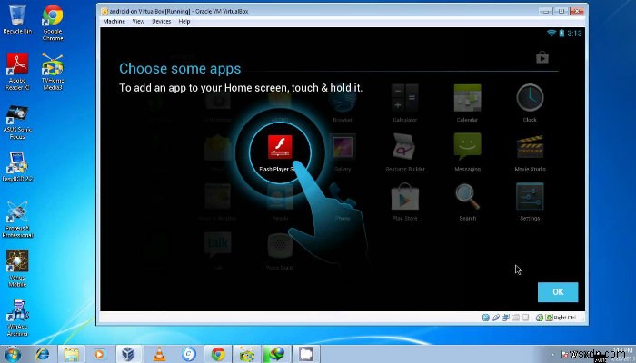Viewport: 636px width, 363px height.
Task: Select the Google Chrome desktop shortcut
Action: (x=53, y=23)
